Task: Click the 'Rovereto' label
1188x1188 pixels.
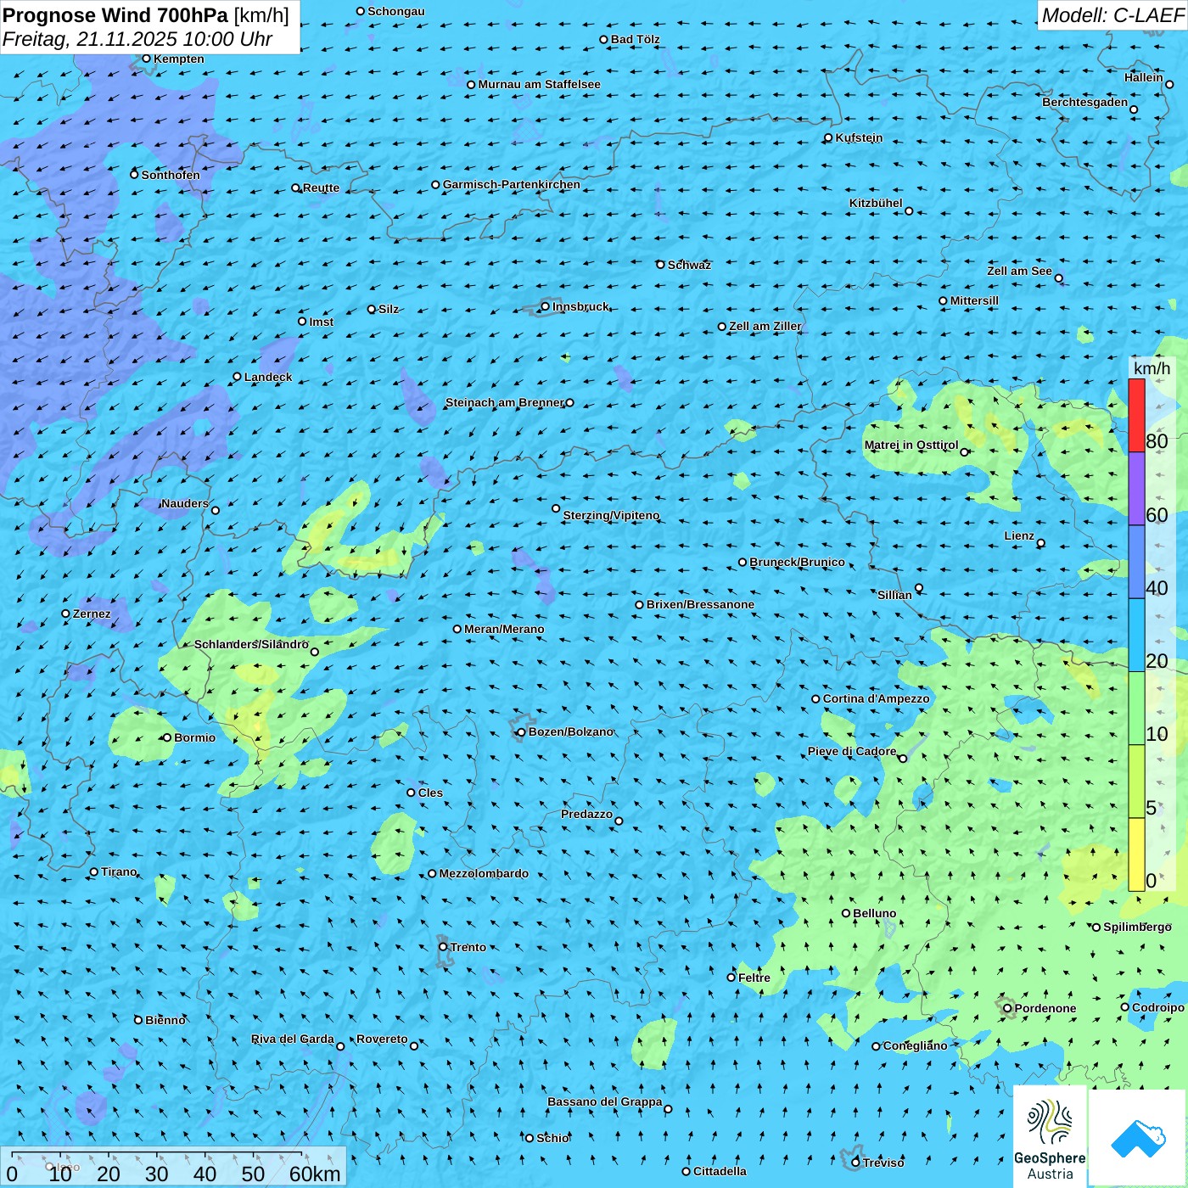Action: point(382,1039)
